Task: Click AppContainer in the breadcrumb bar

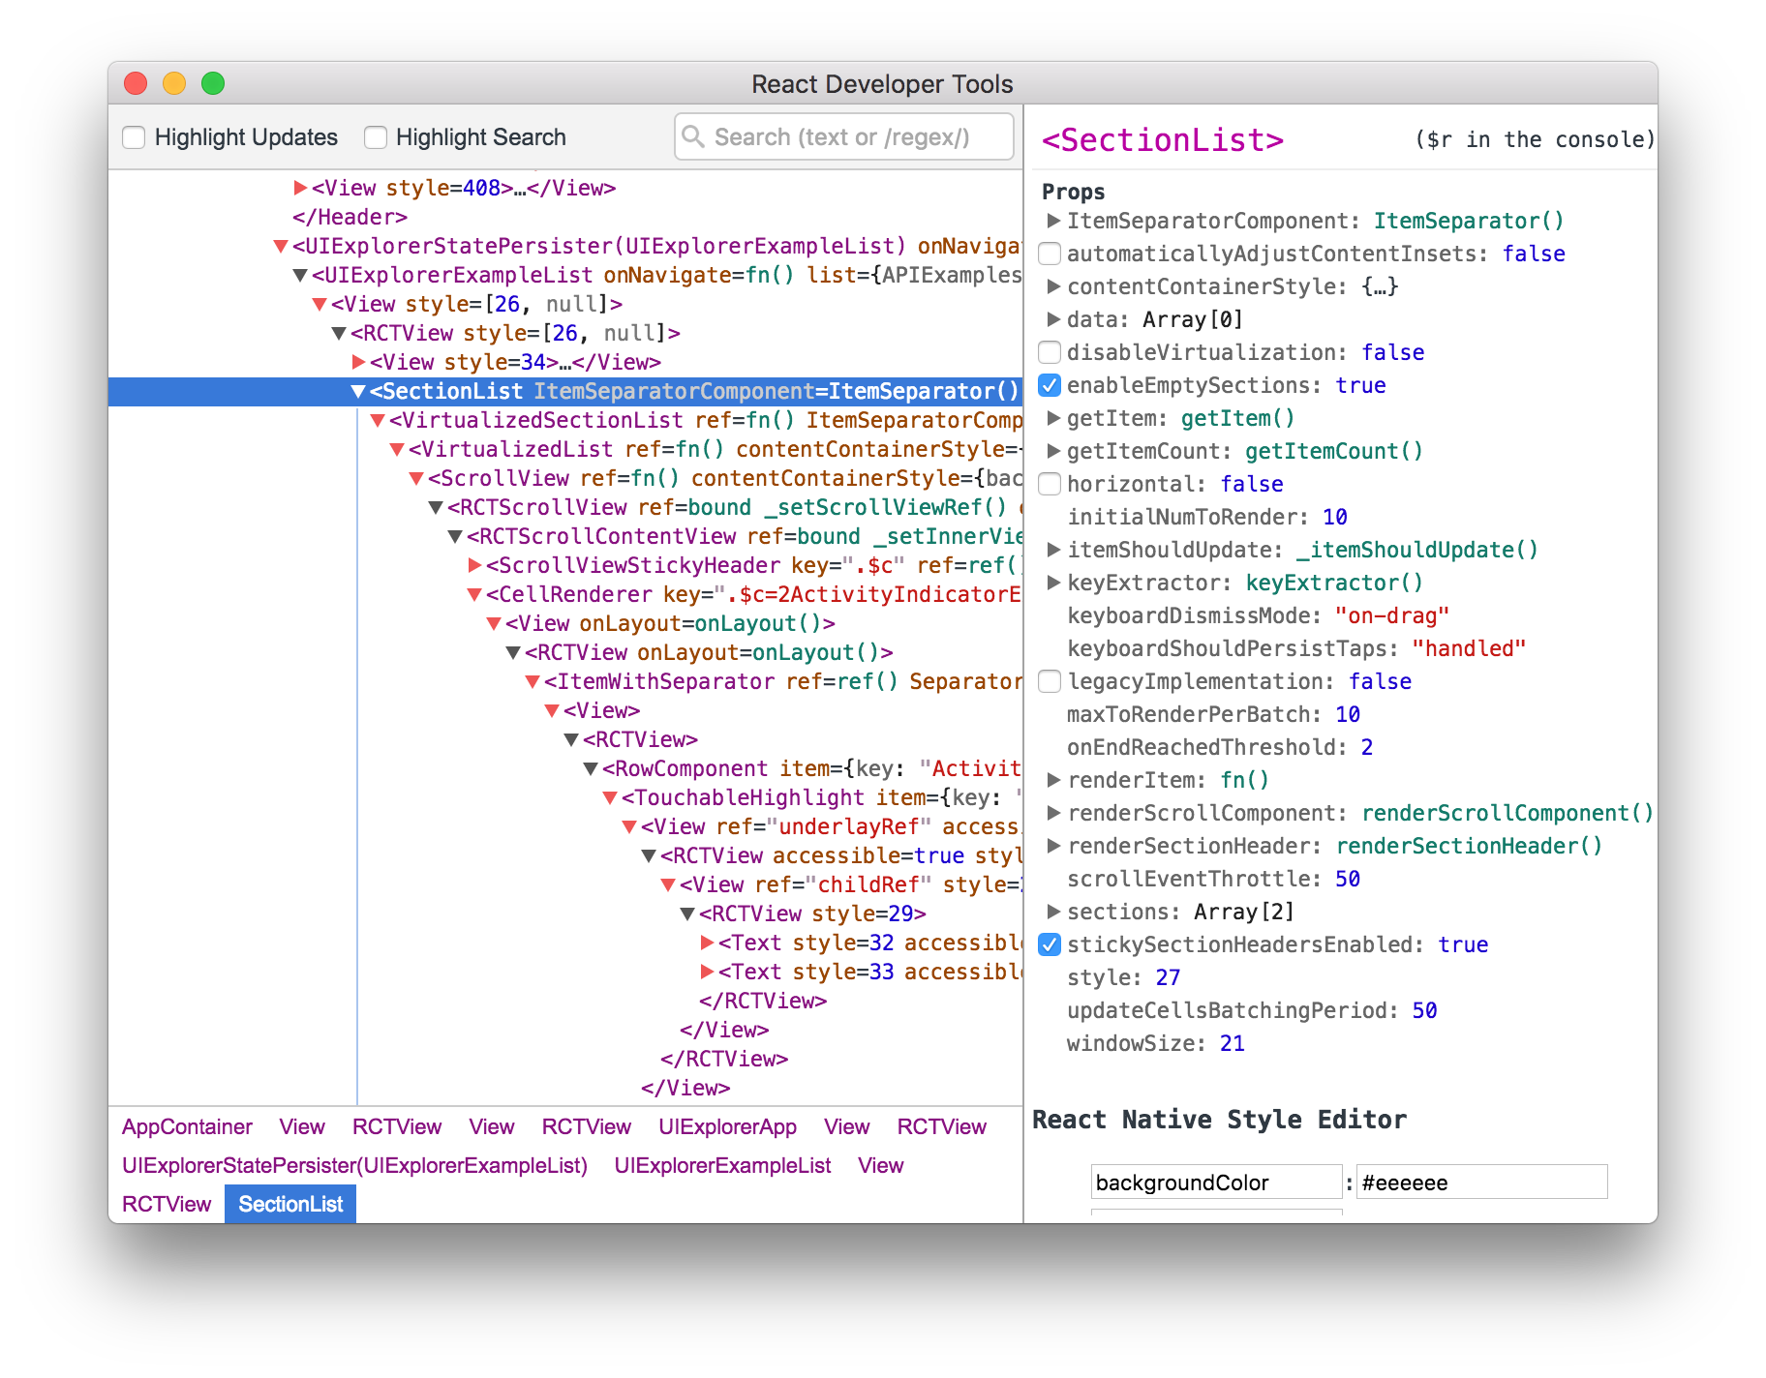Action: (x=187, y=1126)
